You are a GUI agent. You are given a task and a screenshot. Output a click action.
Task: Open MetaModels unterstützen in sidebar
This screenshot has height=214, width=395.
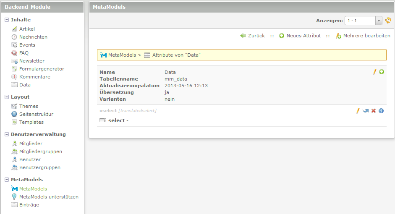click(x=49, y=197)
